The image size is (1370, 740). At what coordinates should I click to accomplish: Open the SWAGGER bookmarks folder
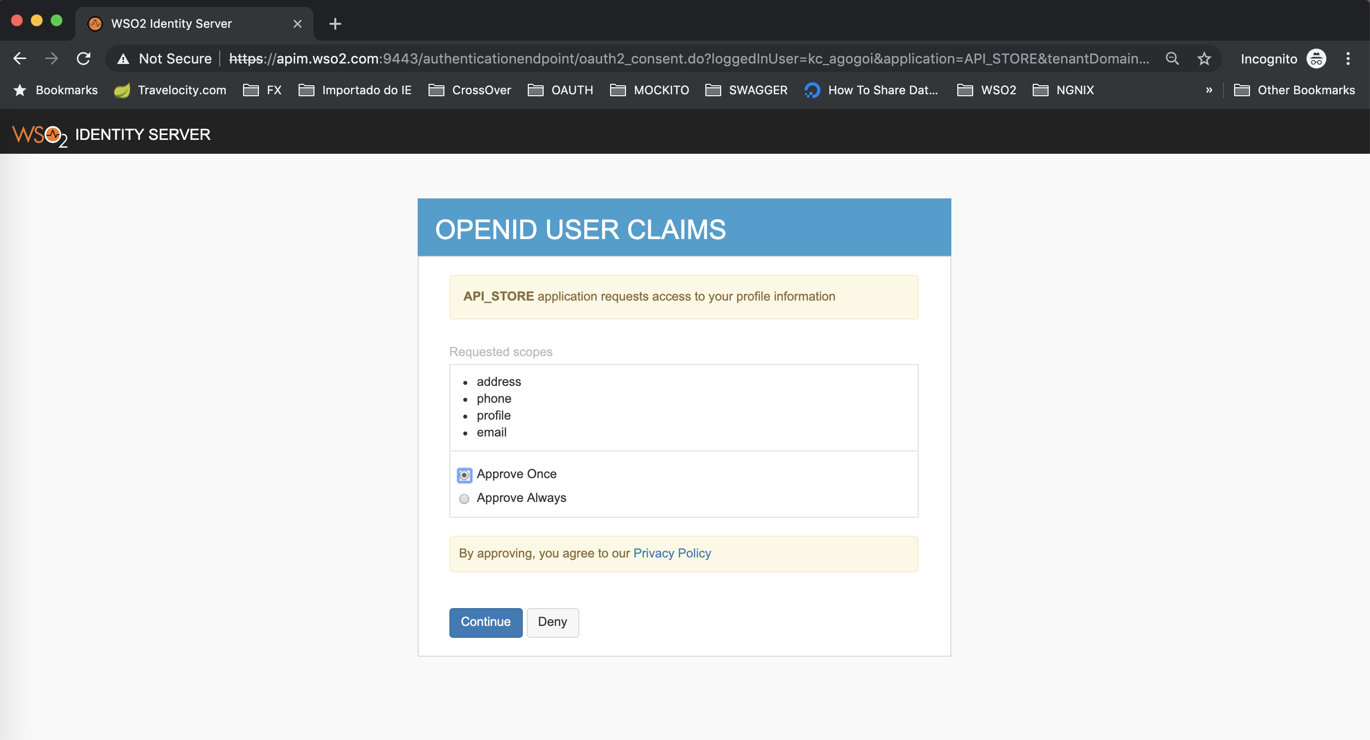click(x=746, y=90)
